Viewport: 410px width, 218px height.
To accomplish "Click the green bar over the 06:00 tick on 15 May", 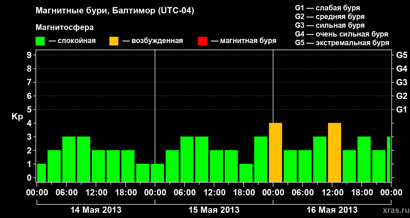I will click(187, 159).
